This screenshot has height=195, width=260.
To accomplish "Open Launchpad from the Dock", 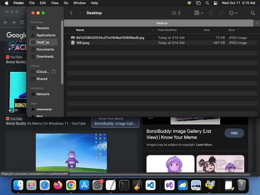I will click(x=31, y=185).
